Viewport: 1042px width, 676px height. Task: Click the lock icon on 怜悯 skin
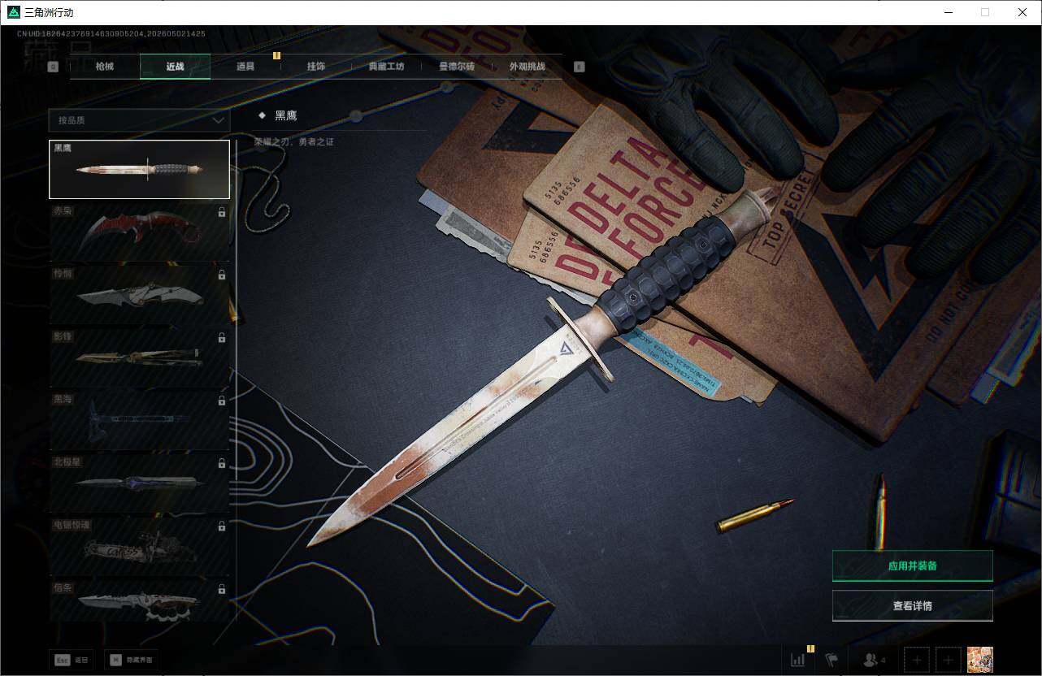(x=222, y=275)
